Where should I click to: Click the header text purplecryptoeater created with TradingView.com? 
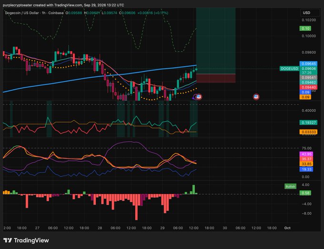click(x=42, y=5)
